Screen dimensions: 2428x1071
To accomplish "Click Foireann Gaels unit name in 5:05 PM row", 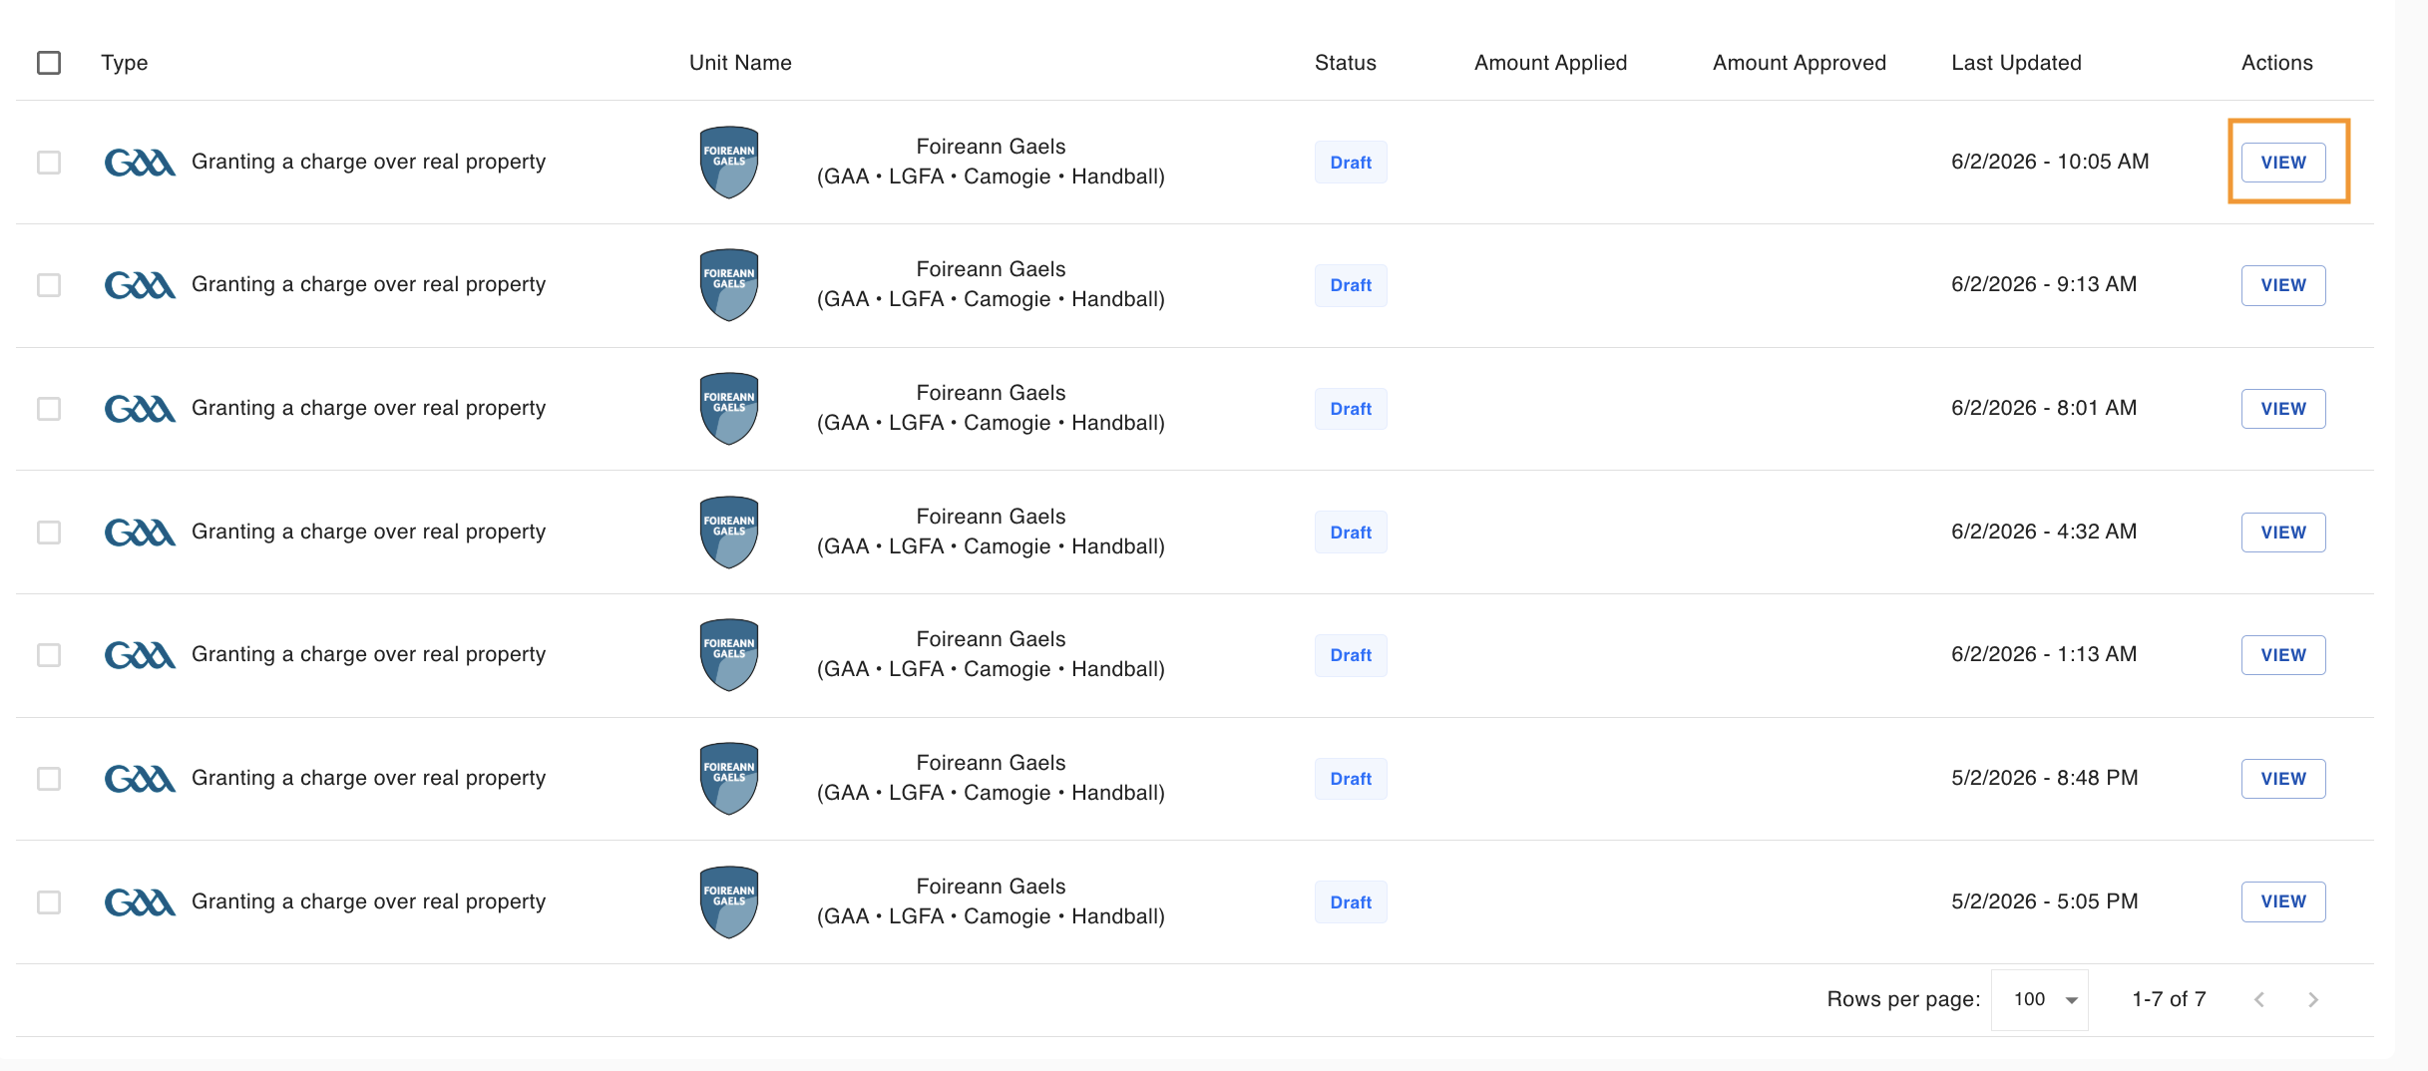I will point(991,901).
